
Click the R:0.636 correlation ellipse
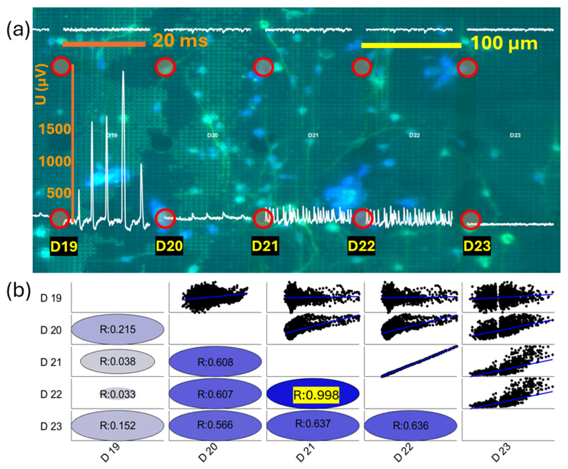click(410, 426)
